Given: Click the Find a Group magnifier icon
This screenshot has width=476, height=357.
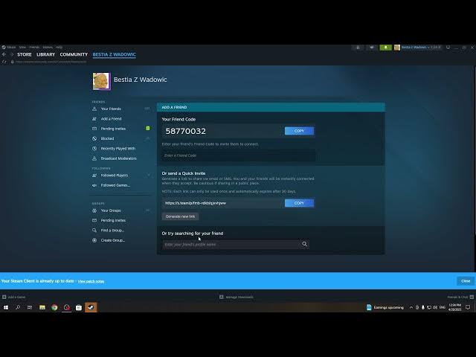Looking at the screenshot, I should click(94, 231).
